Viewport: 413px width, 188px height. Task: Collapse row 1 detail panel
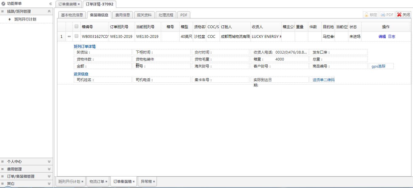(x=69, y=36)
